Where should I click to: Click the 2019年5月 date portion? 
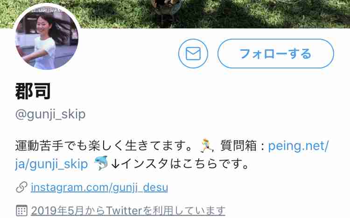57,211
